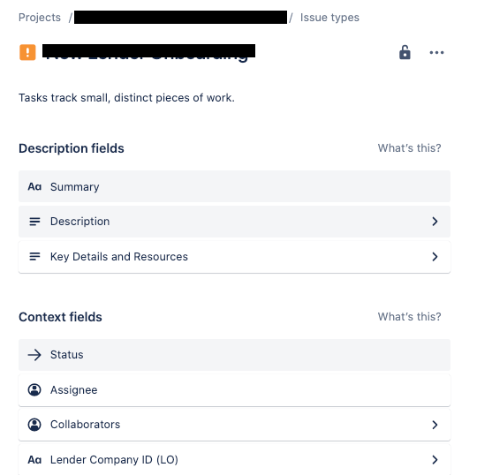This screenshot has height=475, width=477.
Task: Click the person icon beside Collaborators
Action: pos(34,425)
